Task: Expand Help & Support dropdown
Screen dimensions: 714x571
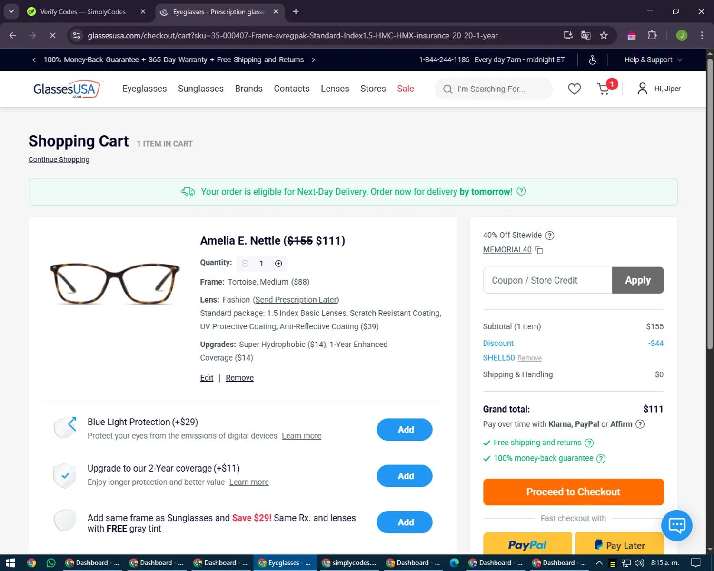Action: click(x=653, y=60)
